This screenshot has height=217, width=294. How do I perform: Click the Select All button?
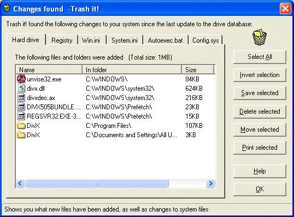click(x=260, y=57)
